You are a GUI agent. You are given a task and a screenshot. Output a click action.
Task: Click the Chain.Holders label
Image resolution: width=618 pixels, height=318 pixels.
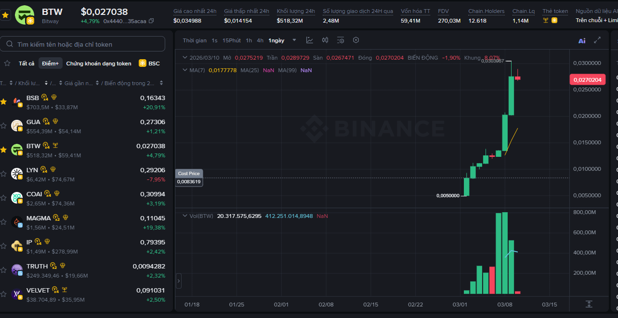487,11
